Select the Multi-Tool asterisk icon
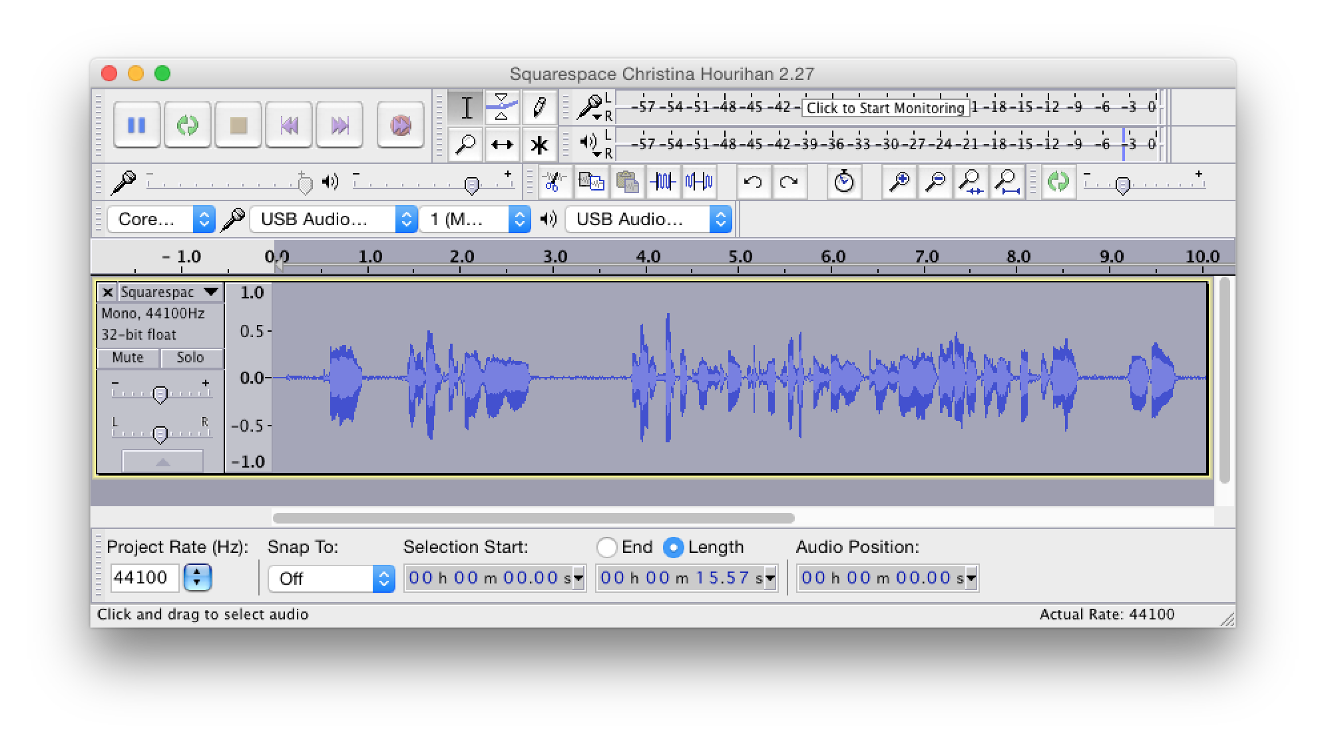The width and height of the screenshot is (1326, 750). 539,144
